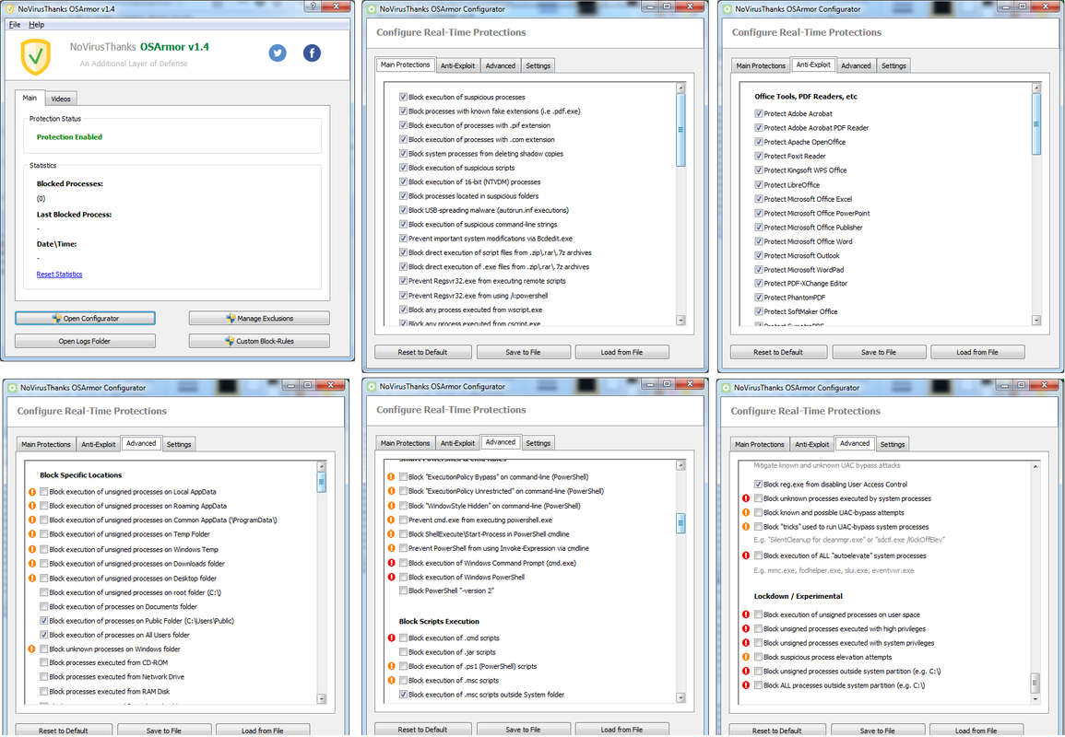Click orange icon beside suspicious process elevation

[x=747, y=657]
